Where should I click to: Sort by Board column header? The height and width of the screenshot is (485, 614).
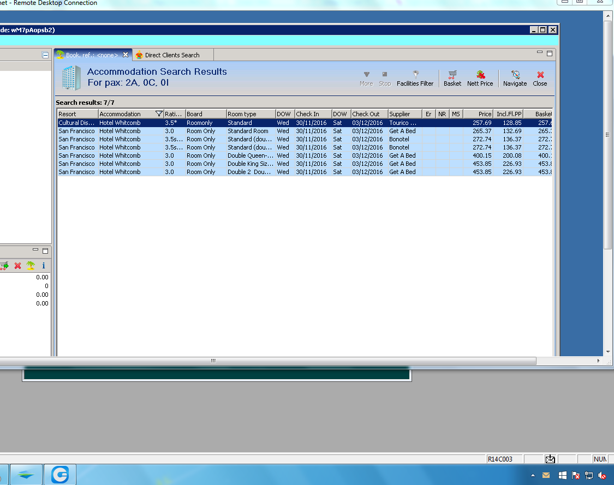pos(206,114)
